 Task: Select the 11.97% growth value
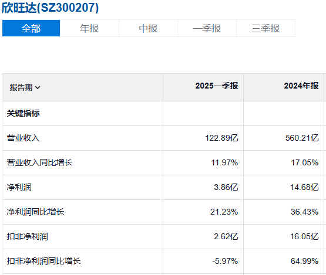coord(224,162)
